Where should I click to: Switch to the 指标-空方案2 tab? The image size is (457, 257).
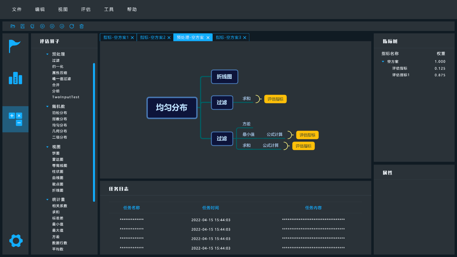(x=152, y=37)
